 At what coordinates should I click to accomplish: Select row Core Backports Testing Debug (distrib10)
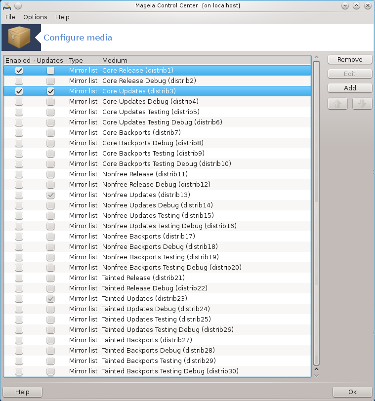click(157, 163)
